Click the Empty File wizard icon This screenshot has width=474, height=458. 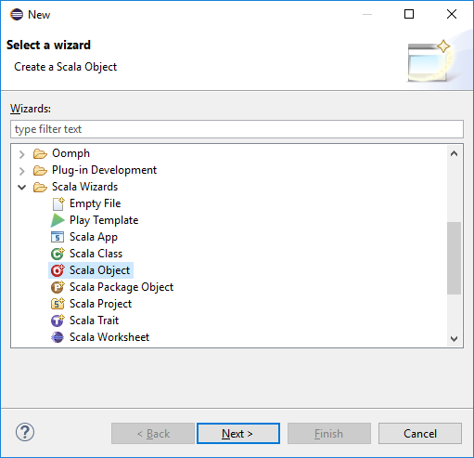58,203
